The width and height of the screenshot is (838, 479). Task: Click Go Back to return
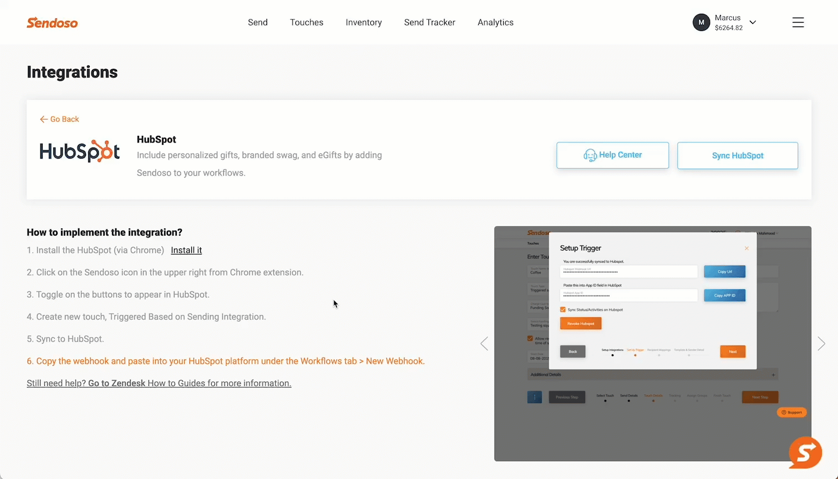[59, 119]
